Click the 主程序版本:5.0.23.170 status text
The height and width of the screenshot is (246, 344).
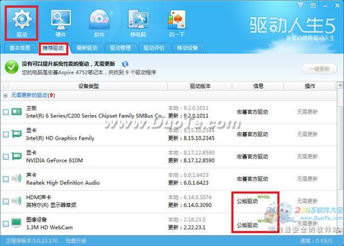(32, 241)
